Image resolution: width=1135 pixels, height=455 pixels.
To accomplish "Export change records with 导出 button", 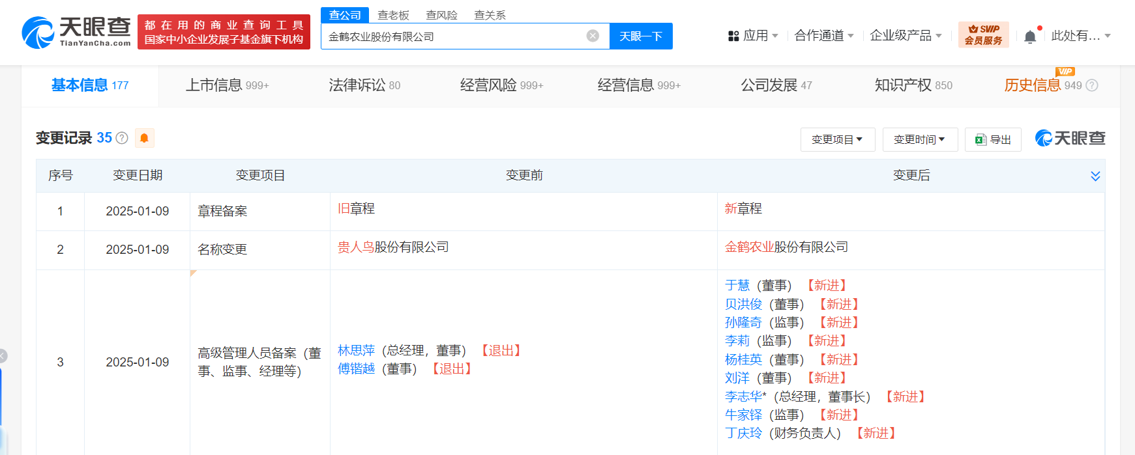I will click(x=994, y=139).
